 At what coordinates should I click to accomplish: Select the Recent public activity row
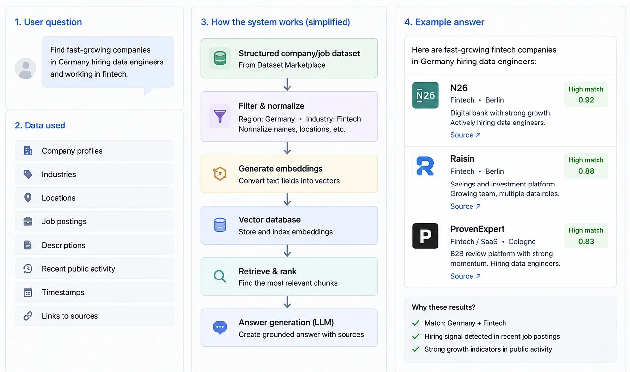[x=94, y=269]
